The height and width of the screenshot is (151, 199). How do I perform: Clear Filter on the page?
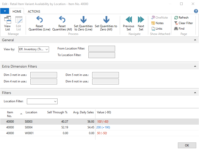[183, 23]
